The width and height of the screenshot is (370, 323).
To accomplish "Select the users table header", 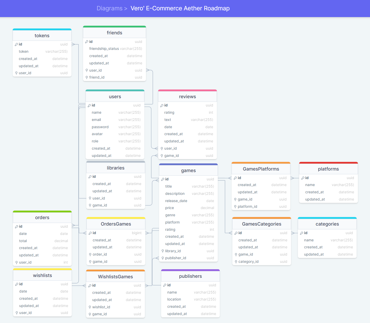I will tap(115, 96).
